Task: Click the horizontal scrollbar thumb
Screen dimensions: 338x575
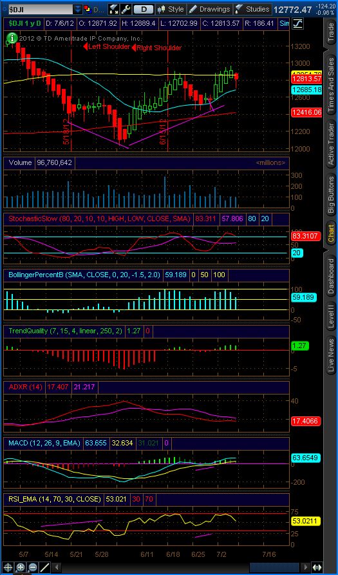Action: pos(274,567)
